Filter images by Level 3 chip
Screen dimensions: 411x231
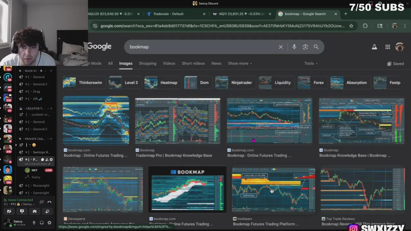click(x=125, y=82)
